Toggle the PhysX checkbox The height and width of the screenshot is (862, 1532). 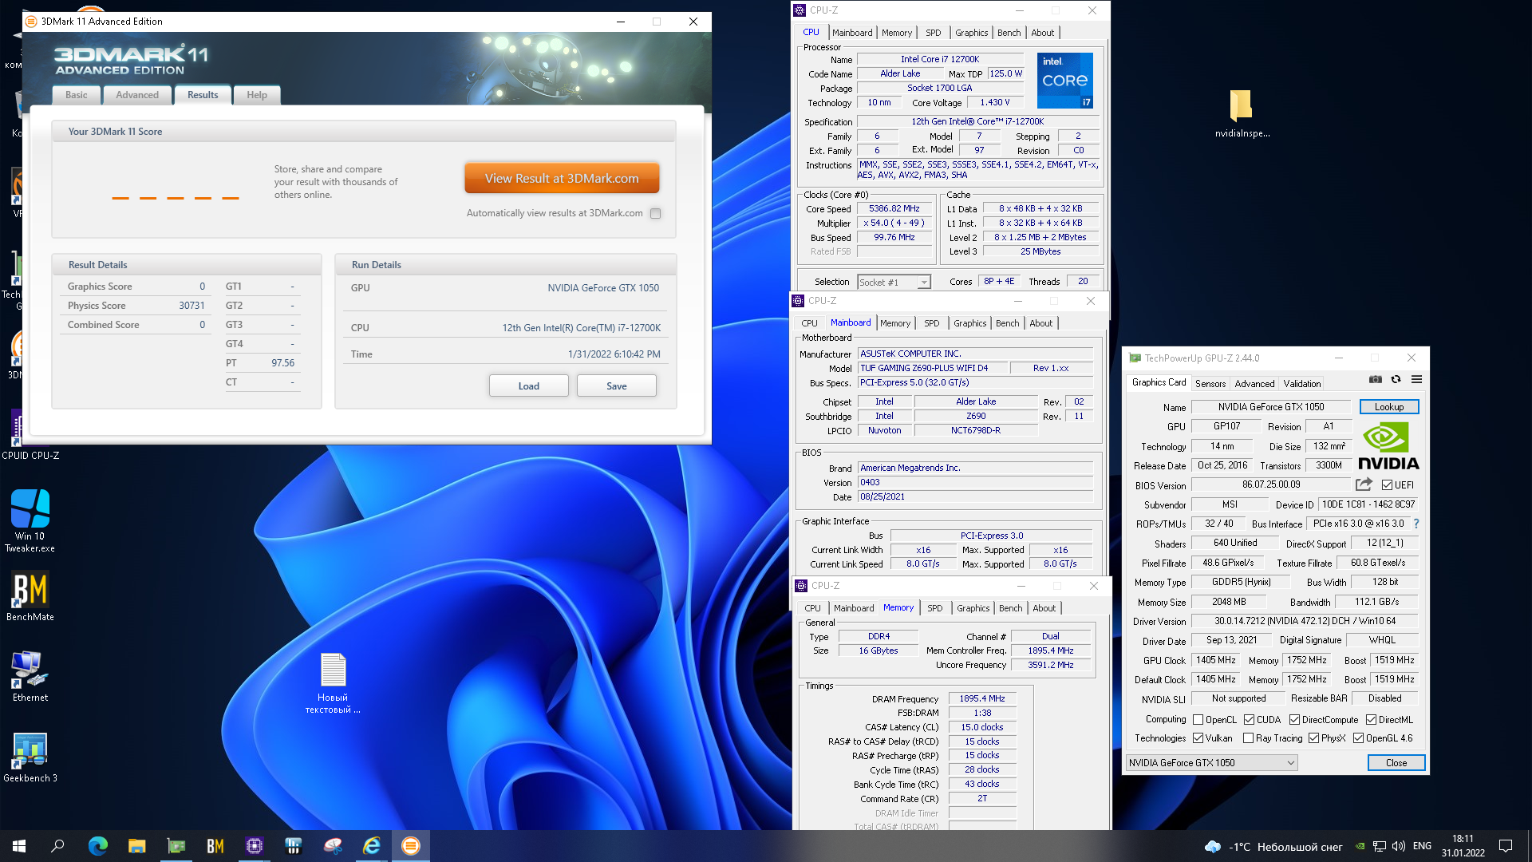[1313, 738]
